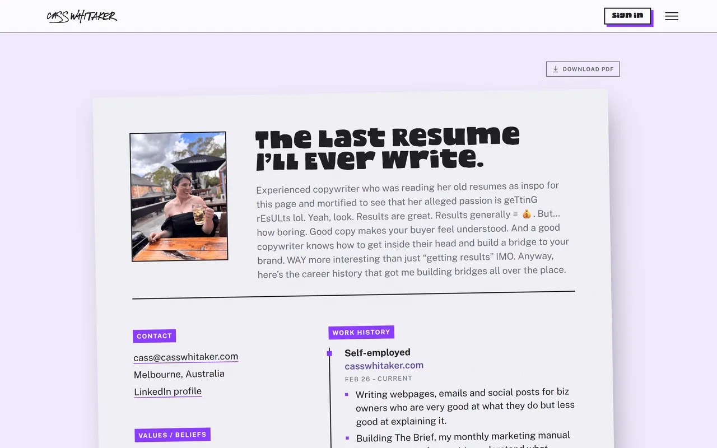
Task: Click the intro paragraph about experienced copywriter
Action: click(x=413, y=230)
